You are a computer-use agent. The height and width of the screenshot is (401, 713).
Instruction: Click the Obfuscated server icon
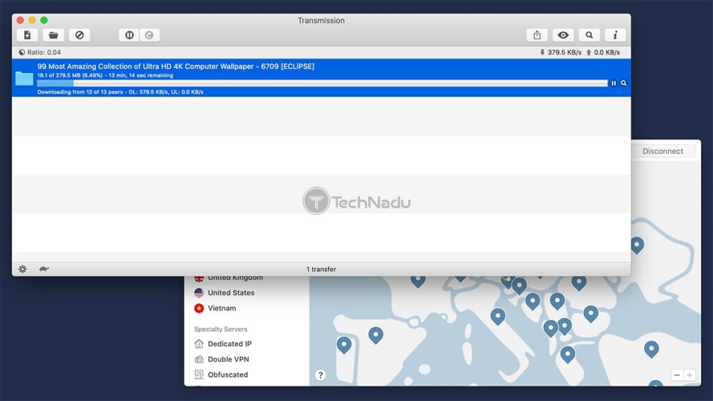pyautogui.click(x=198, y=375)
